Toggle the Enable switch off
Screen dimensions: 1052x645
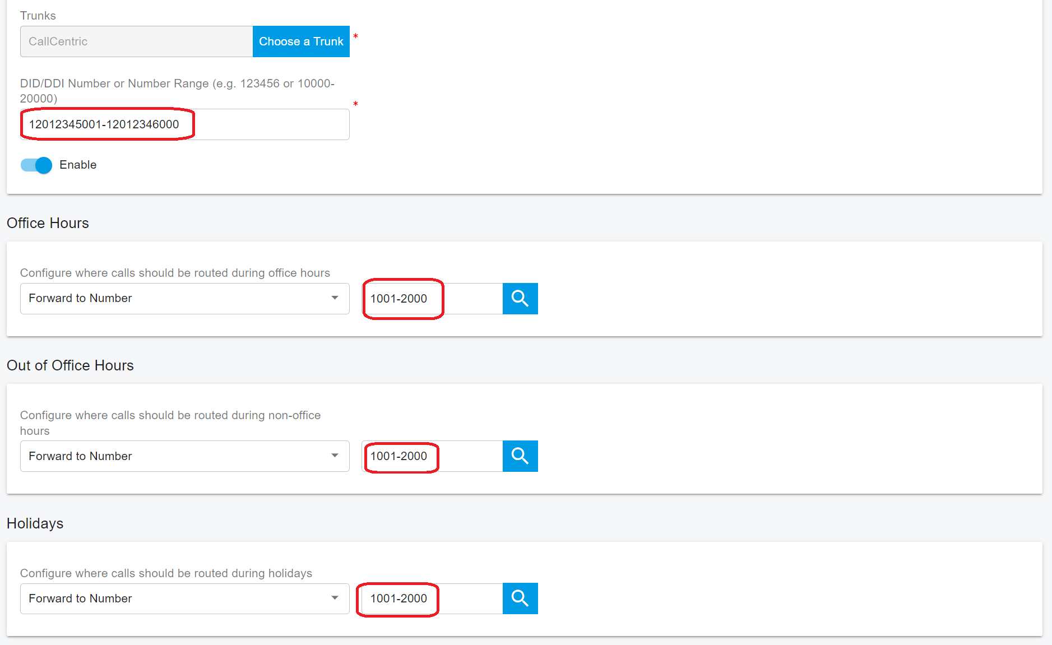[36, 165]
